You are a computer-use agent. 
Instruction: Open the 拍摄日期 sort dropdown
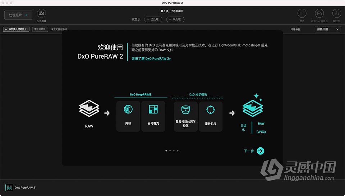(328, 29)
